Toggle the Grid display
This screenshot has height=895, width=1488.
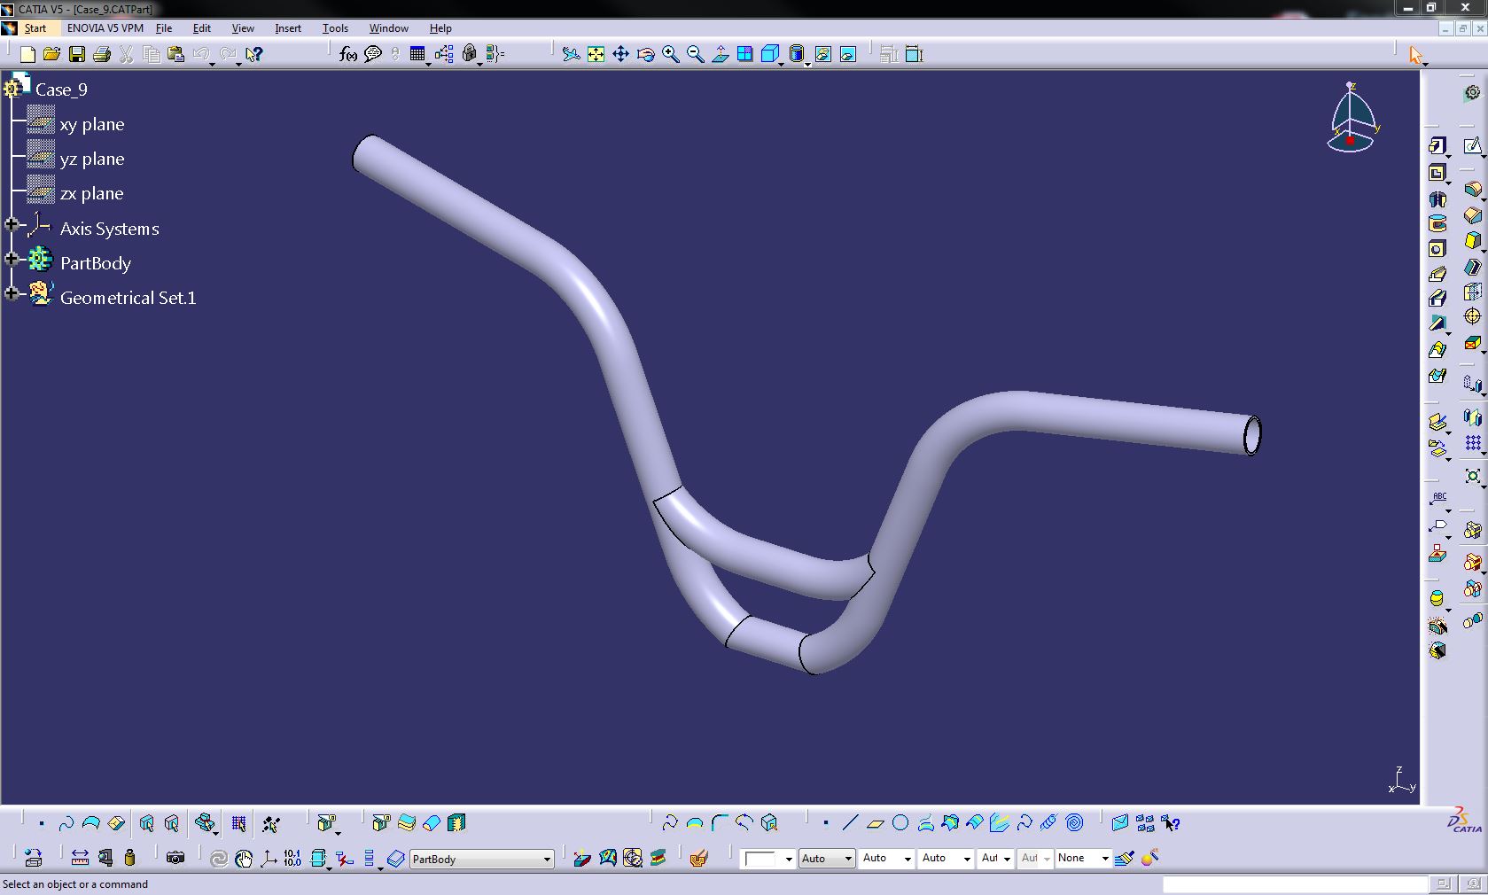pos(238,823)
